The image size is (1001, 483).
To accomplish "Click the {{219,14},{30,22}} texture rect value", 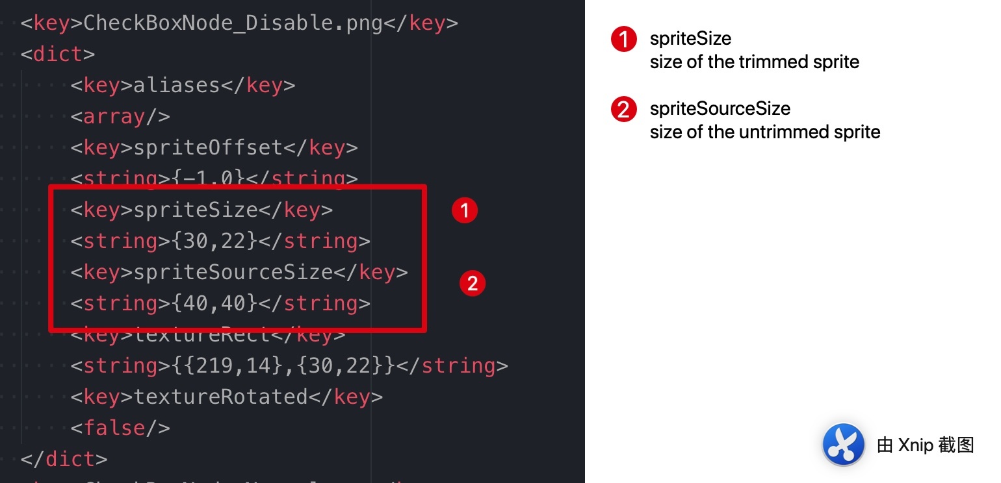I will pyautogui.click(x=289, y=365).
